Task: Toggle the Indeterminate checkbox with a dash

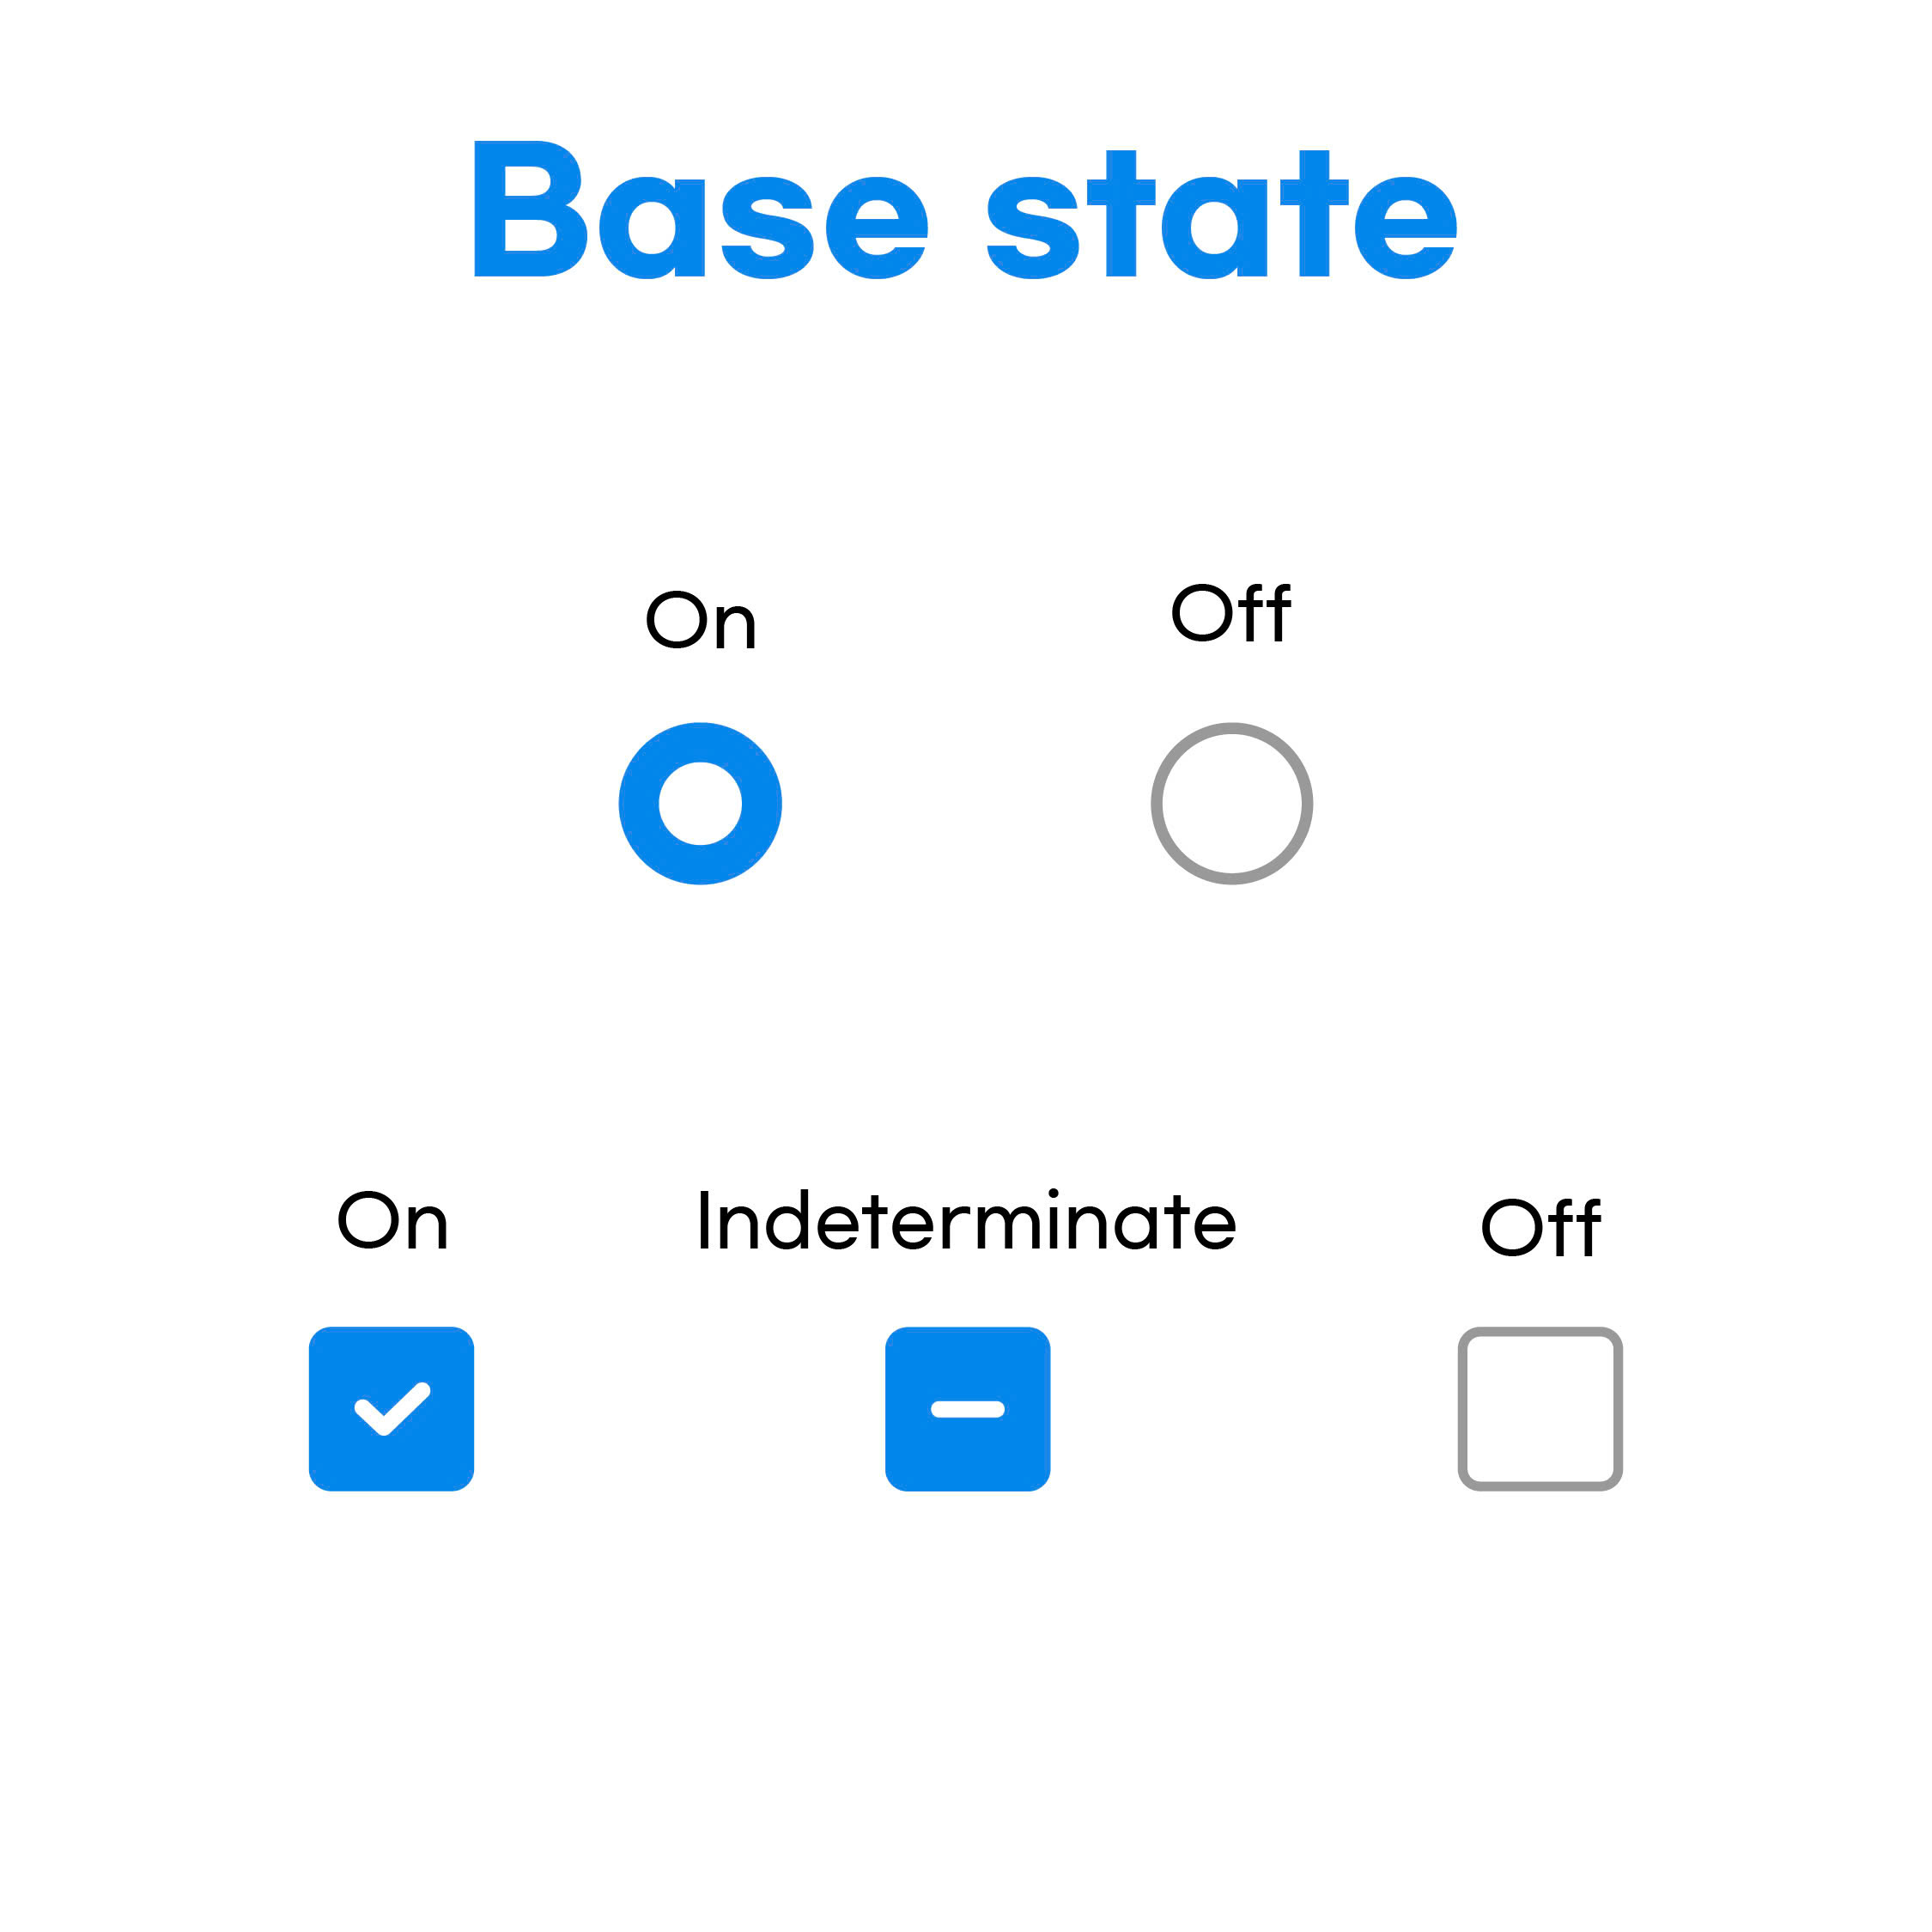Action: pyautogui.click(x=967, y=1409)
